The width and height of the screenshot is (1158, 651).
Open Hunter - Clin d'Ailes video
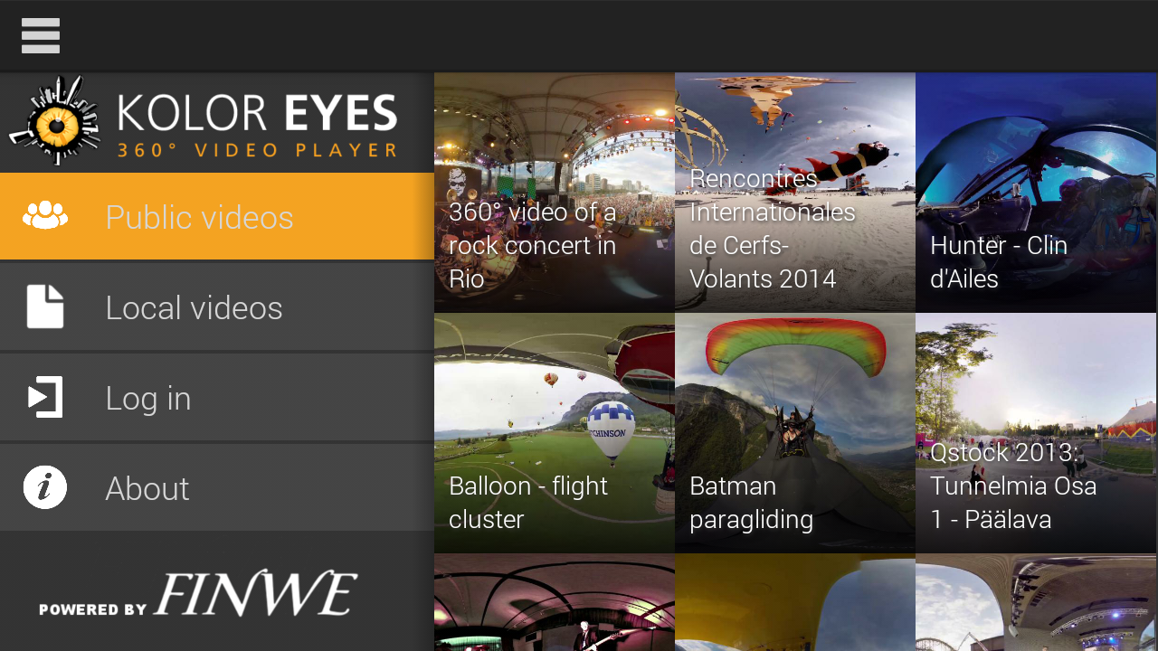click(1036, 193)
